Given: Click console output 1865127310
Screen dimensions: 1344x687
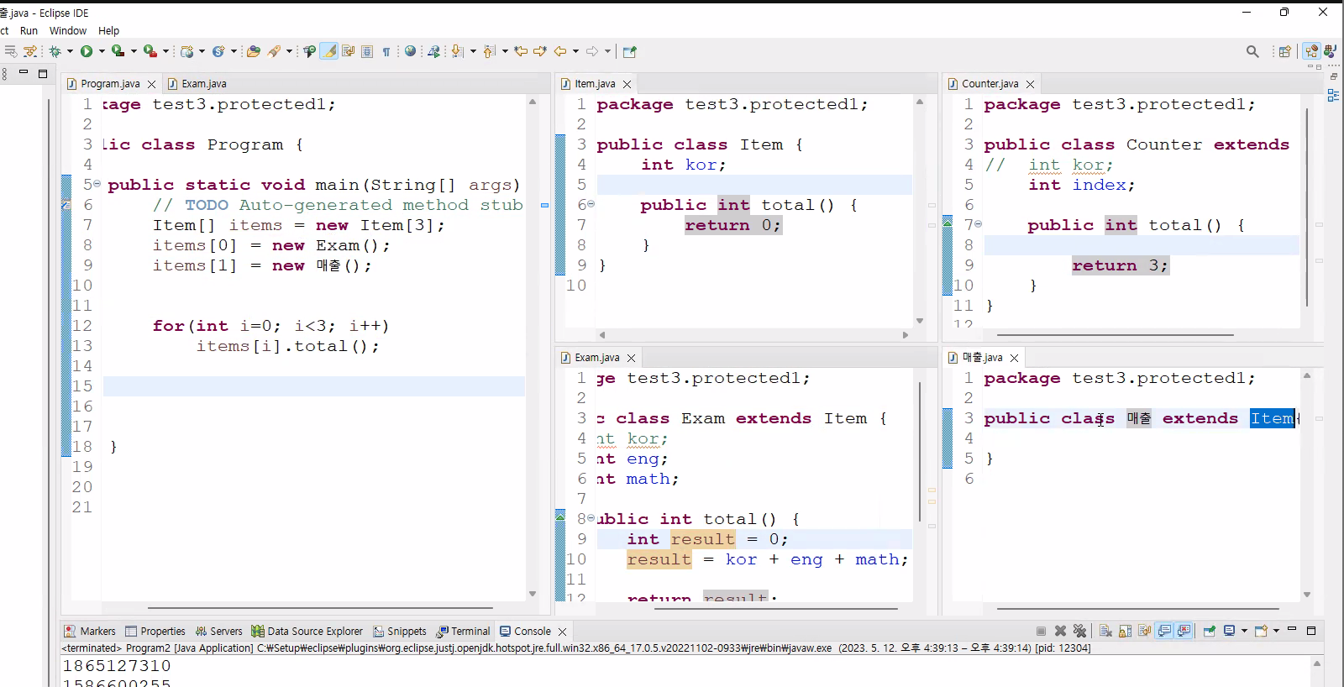Looking at the screenshot, I should pos(117,666).
